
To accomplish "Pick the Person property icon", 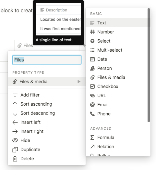I will [x=92, y=68].
